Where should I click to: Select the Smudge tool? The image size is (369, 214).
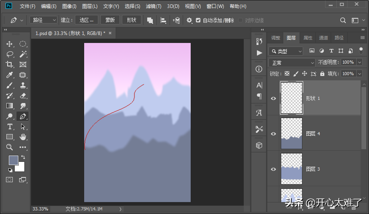coord(23,106)
